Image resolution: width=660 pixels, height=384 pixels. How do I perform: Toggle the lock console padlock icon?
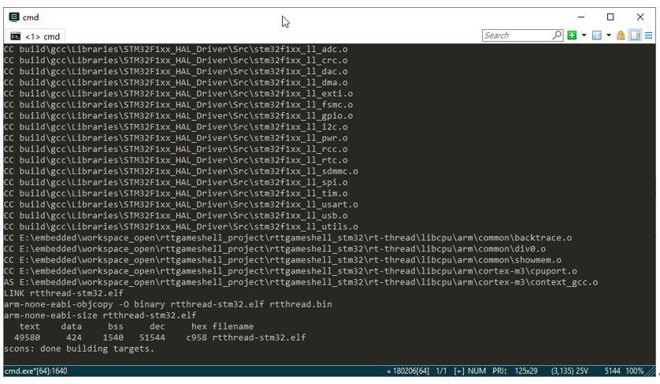pos(621,35)
